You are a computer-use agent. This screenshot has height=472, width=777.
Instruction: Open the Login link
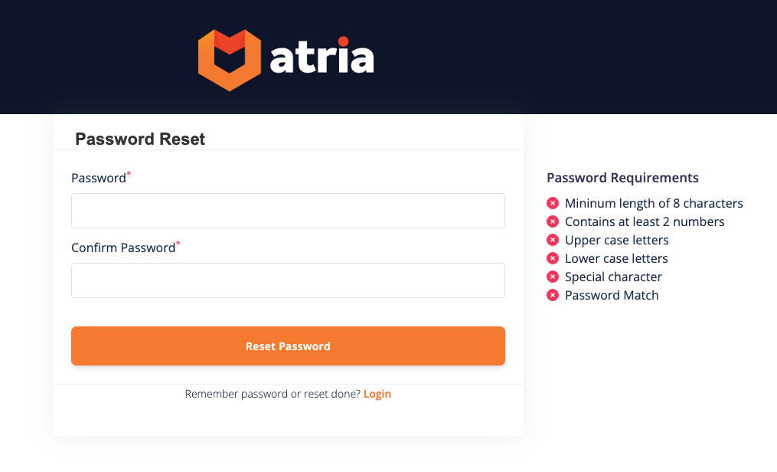pyautogui.click(x=377, y=394)
